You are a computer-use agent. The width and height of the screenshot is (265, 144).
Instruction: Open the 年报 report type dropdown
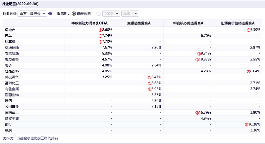point(130,14)
